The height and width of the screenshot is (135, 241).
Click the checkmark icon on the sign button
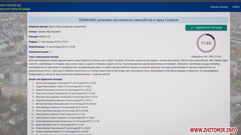click(x=192, y=28)
